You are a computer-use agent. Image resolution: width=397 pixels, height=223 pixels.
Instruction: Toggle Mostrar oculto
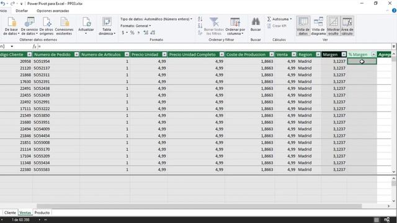[x=333, y=26]
